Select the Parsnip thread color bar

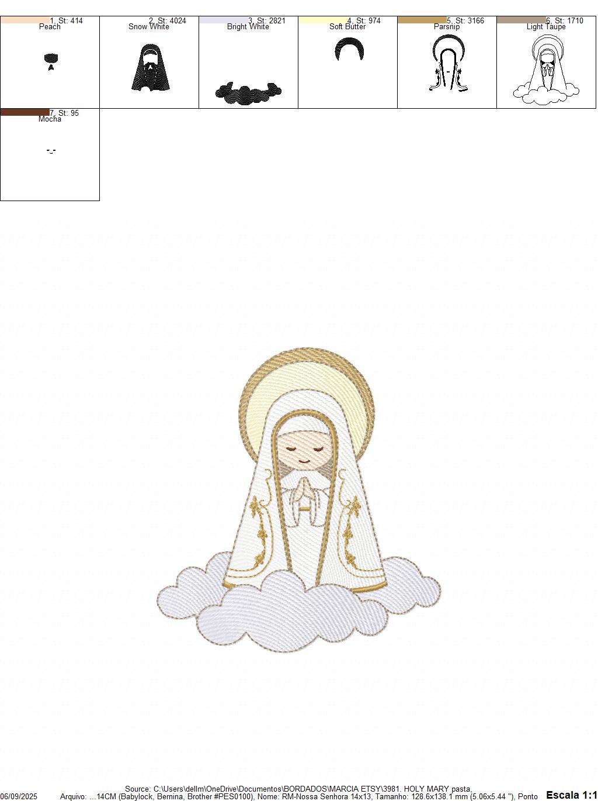(x=422, y=19)
